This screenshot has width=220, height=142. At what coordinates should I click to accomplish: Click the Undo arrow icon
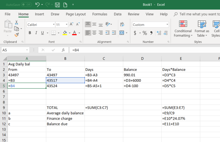click(38, 5)
